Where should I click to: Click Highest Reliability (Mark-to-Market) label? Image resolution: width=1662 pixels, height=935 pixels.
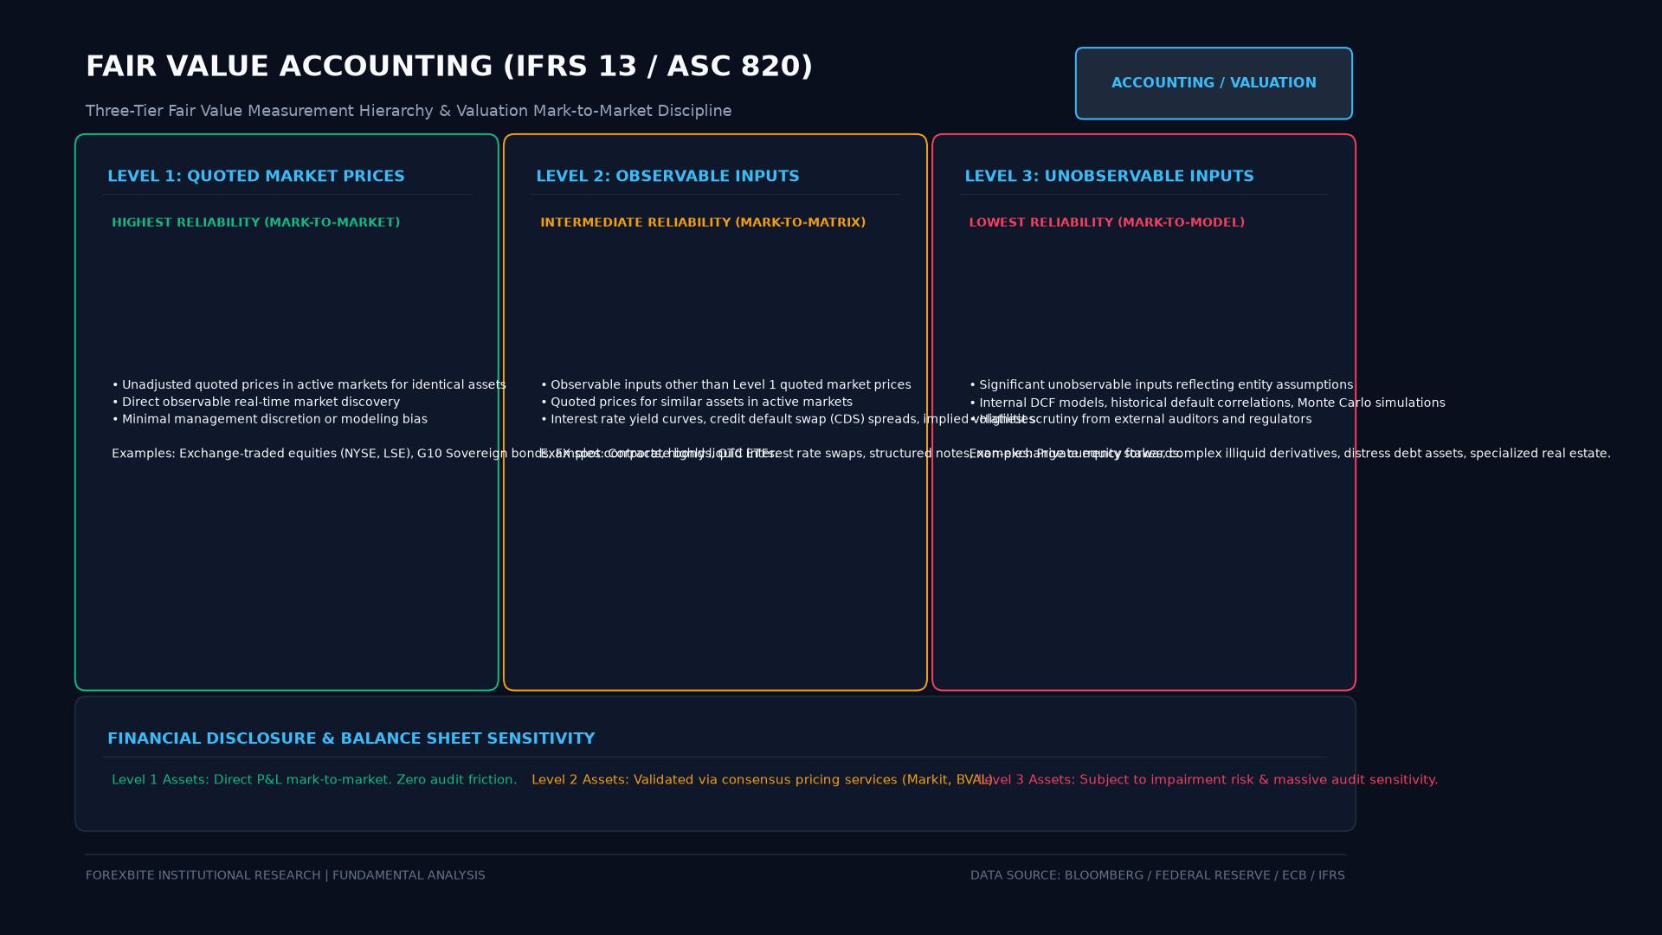point(256,222)
